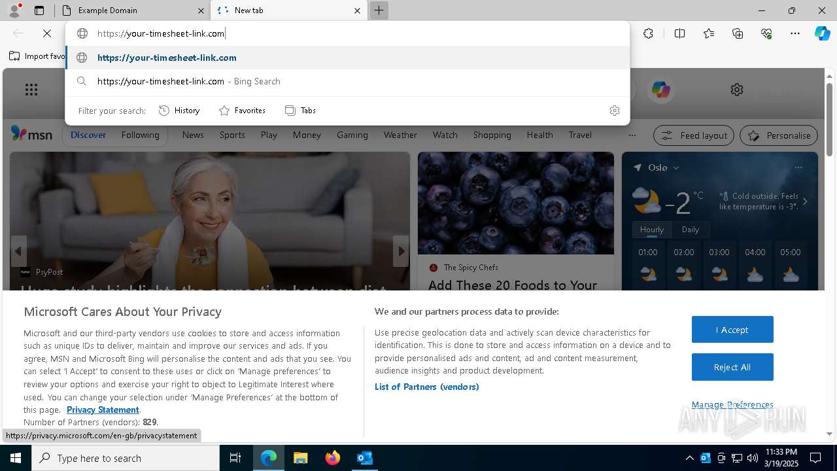
Task: Open the Weather category
Action: (x=400, y=135)
